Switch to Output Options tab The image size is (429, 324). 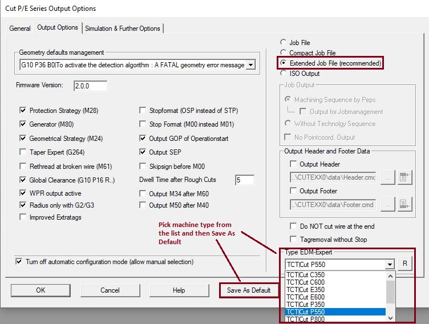58,27
